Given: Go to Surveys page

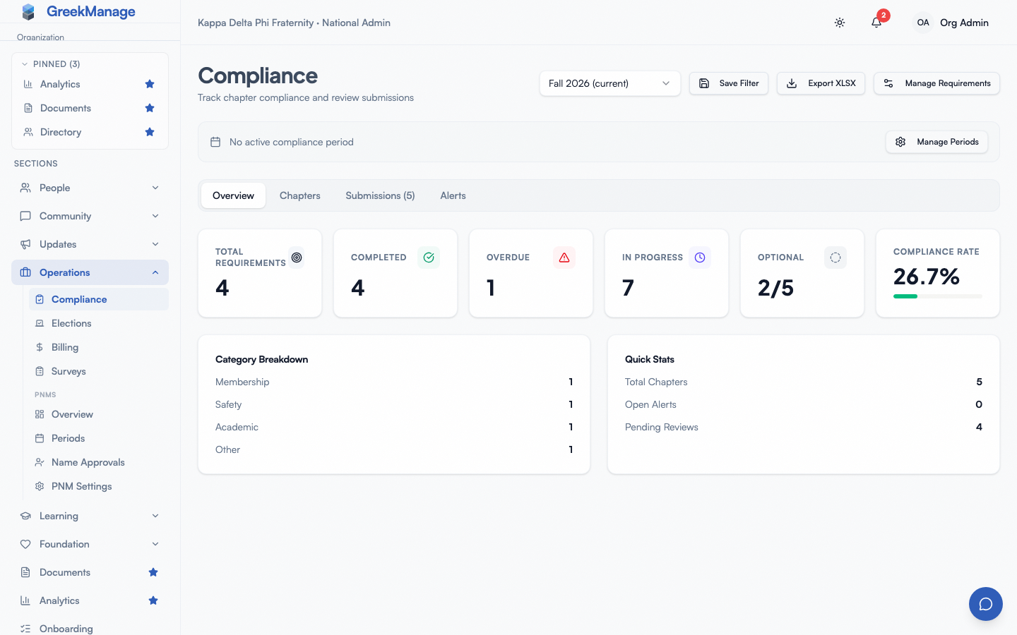Looking at the screenshot, I should click(x=98, y=371).
